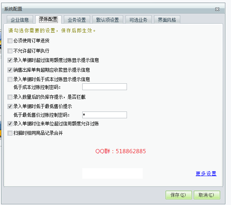Open the 更多设置 link
231x205 pixels.
(206, 174)
